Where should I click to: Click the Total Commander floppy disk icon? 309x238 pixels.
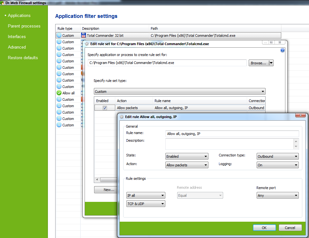[x=84, y=36]
